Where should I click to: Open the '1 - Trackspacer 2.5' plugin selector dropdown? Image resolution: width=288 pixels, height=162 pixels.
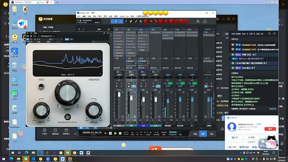pos(46,36)
